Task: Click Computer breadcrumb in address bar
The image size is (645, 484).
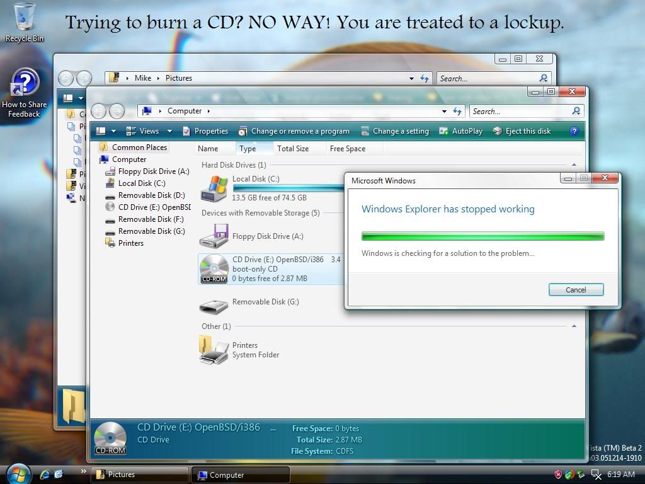Action: [x=185, y=111]
